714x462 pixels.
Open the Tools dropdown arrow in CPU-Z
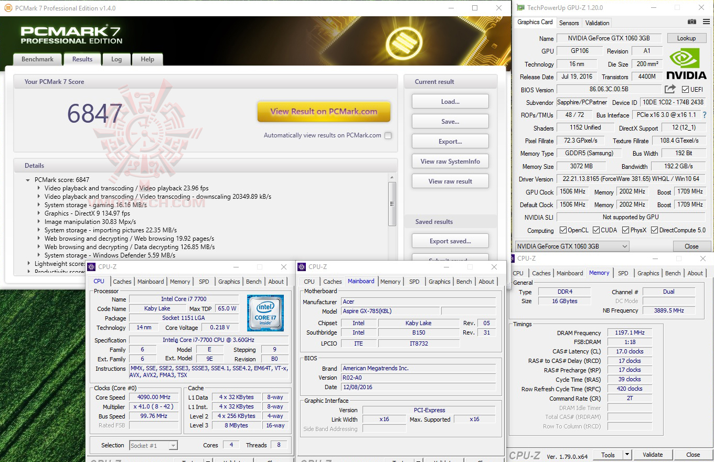627,455
